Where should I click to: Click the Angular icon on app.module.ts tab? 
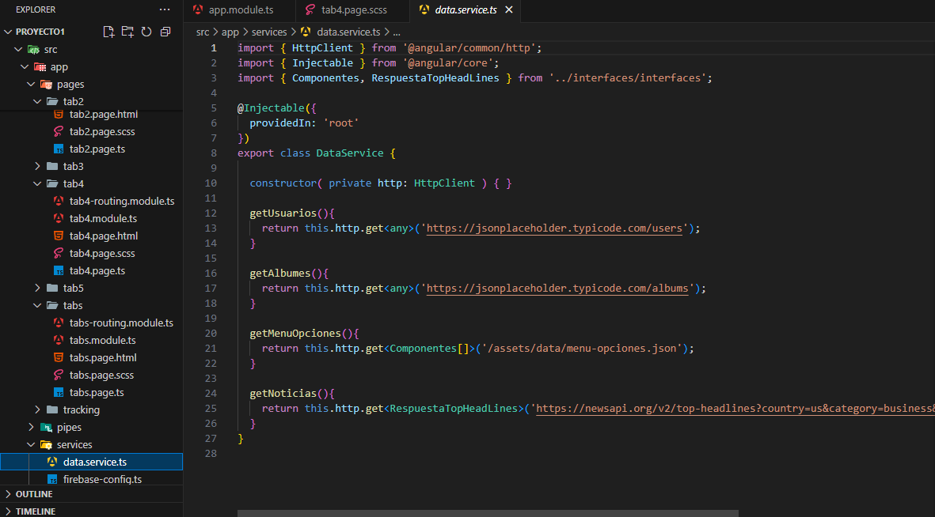coord(198,10)
